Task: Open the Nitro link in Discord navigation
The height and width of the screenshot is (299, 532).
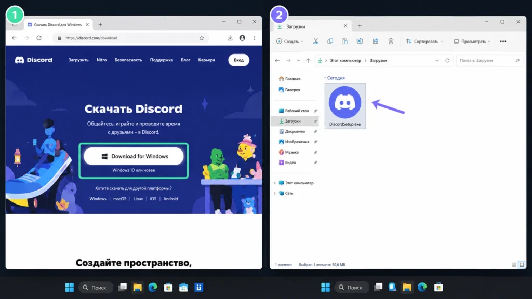Action: (101, 60)
